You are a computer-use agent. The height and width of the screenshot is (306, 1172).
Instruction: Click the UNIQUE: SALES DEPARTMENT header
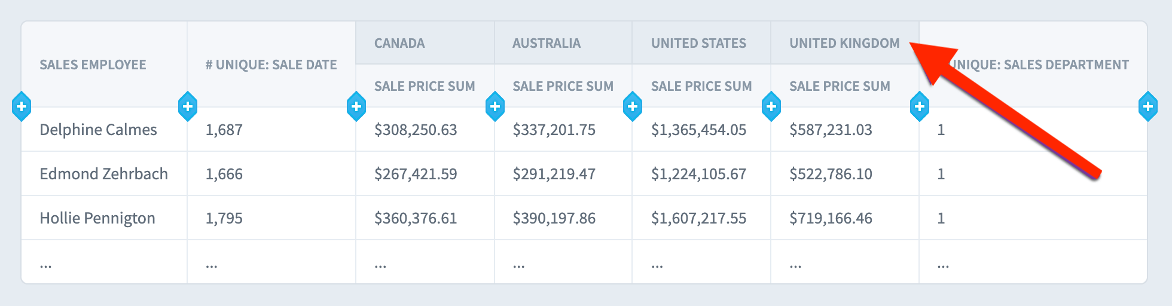click(1040, 65)
